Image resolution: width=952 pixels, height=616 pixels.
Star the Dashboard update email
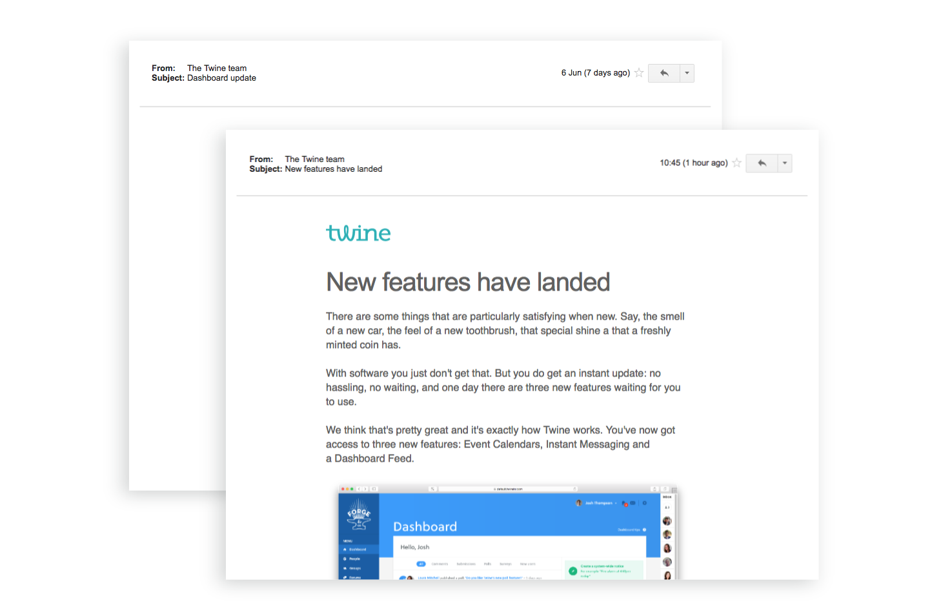639,73
